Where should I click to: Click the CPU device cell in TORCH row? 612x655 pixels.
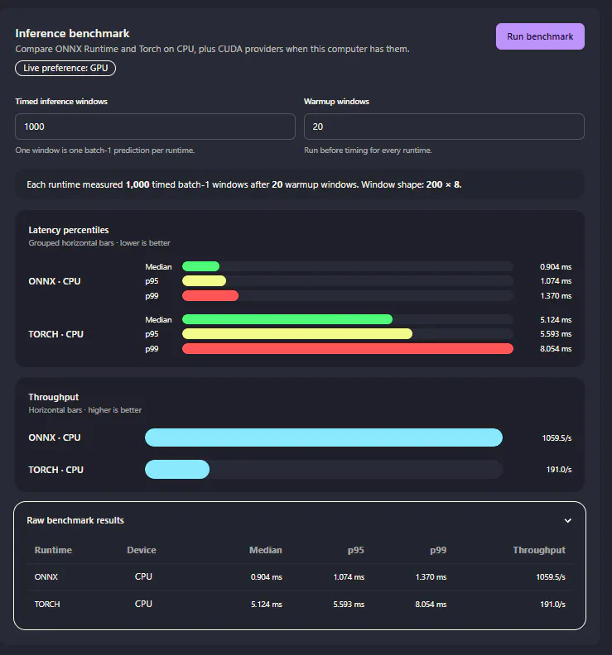pyautogui.click(x=143, y=604)
